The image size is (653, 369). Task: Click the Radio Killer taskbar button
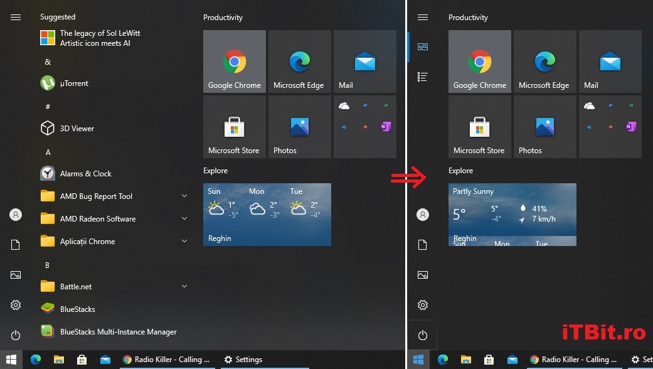point(167,359)
